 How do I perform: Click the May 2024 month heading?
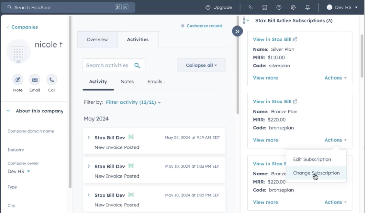[96, 119]
